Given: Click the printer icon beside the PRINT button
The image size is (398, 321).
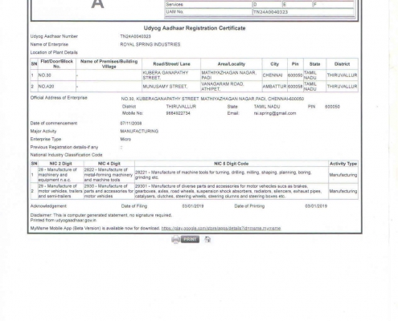Looking at the screenshot, I should (175, 239).
